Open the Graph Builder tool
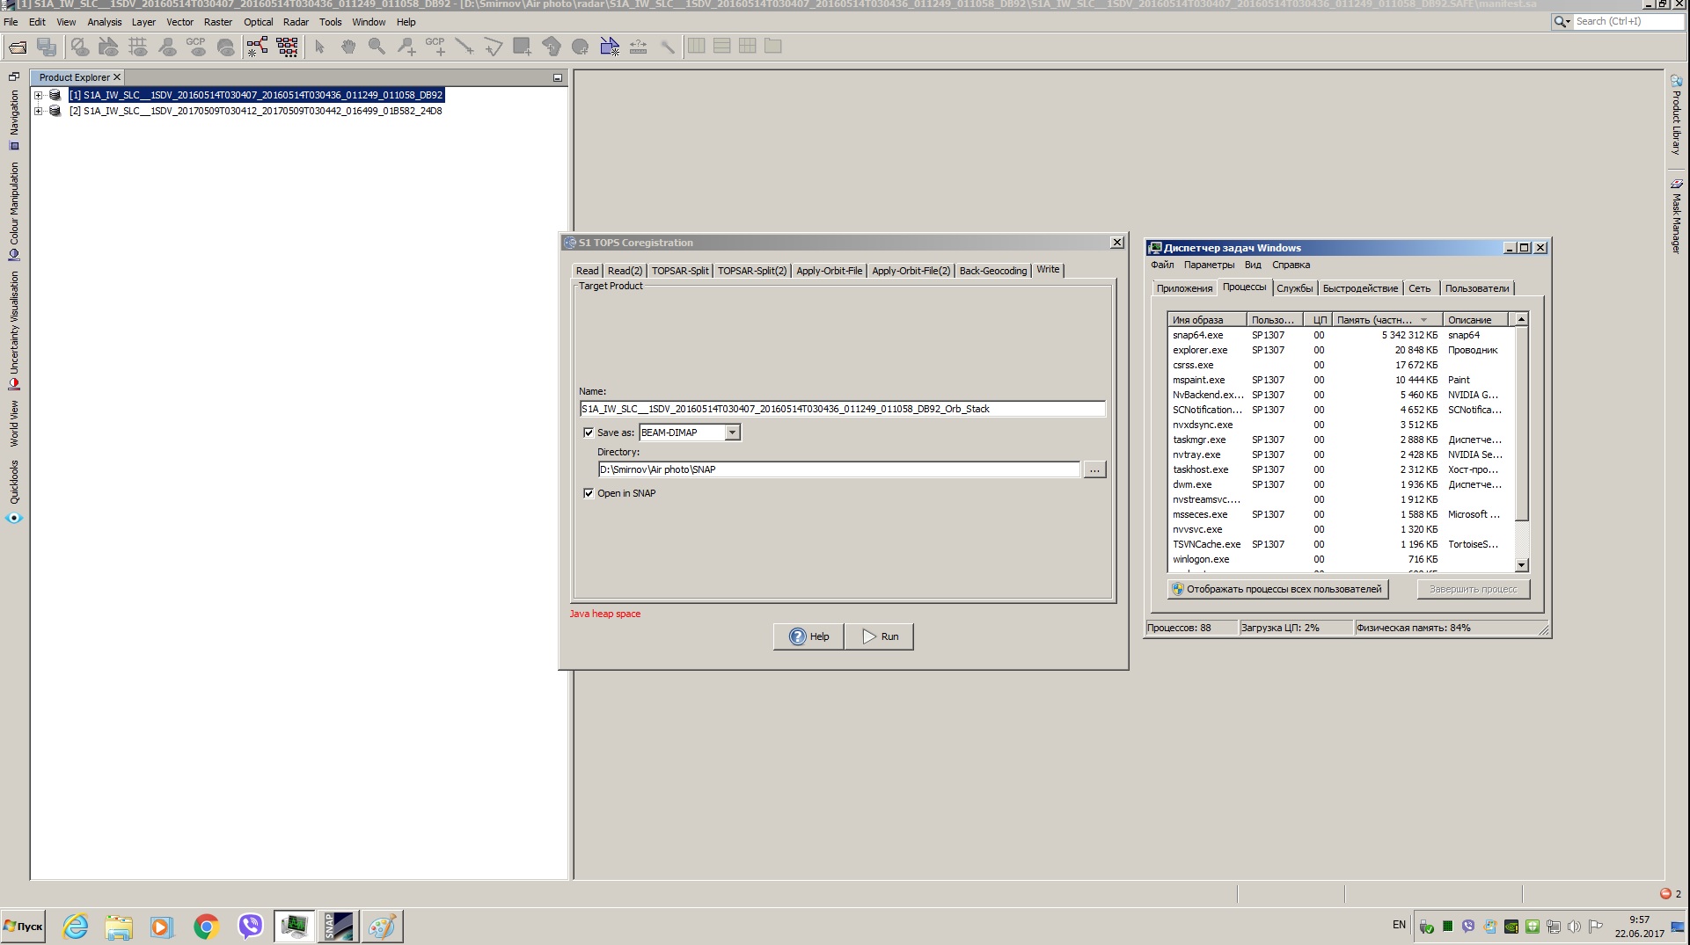Screen dimensions: 1690x945 click(x=257, y=47)
